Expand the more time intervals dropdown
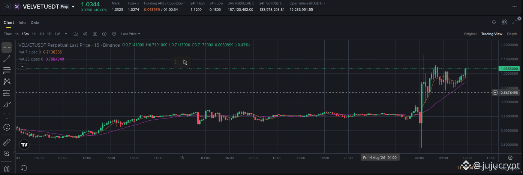This screenshot has height=175, width=523. click(66, 34)
